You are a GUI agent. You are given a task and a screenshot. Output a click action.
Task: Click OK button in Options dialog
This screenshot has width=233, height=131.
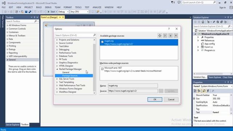click(155, 99)
